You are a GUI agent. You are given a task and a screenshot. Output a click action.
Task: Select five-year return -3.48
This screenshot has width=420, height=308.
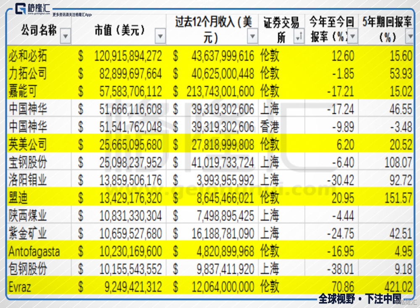401,127
